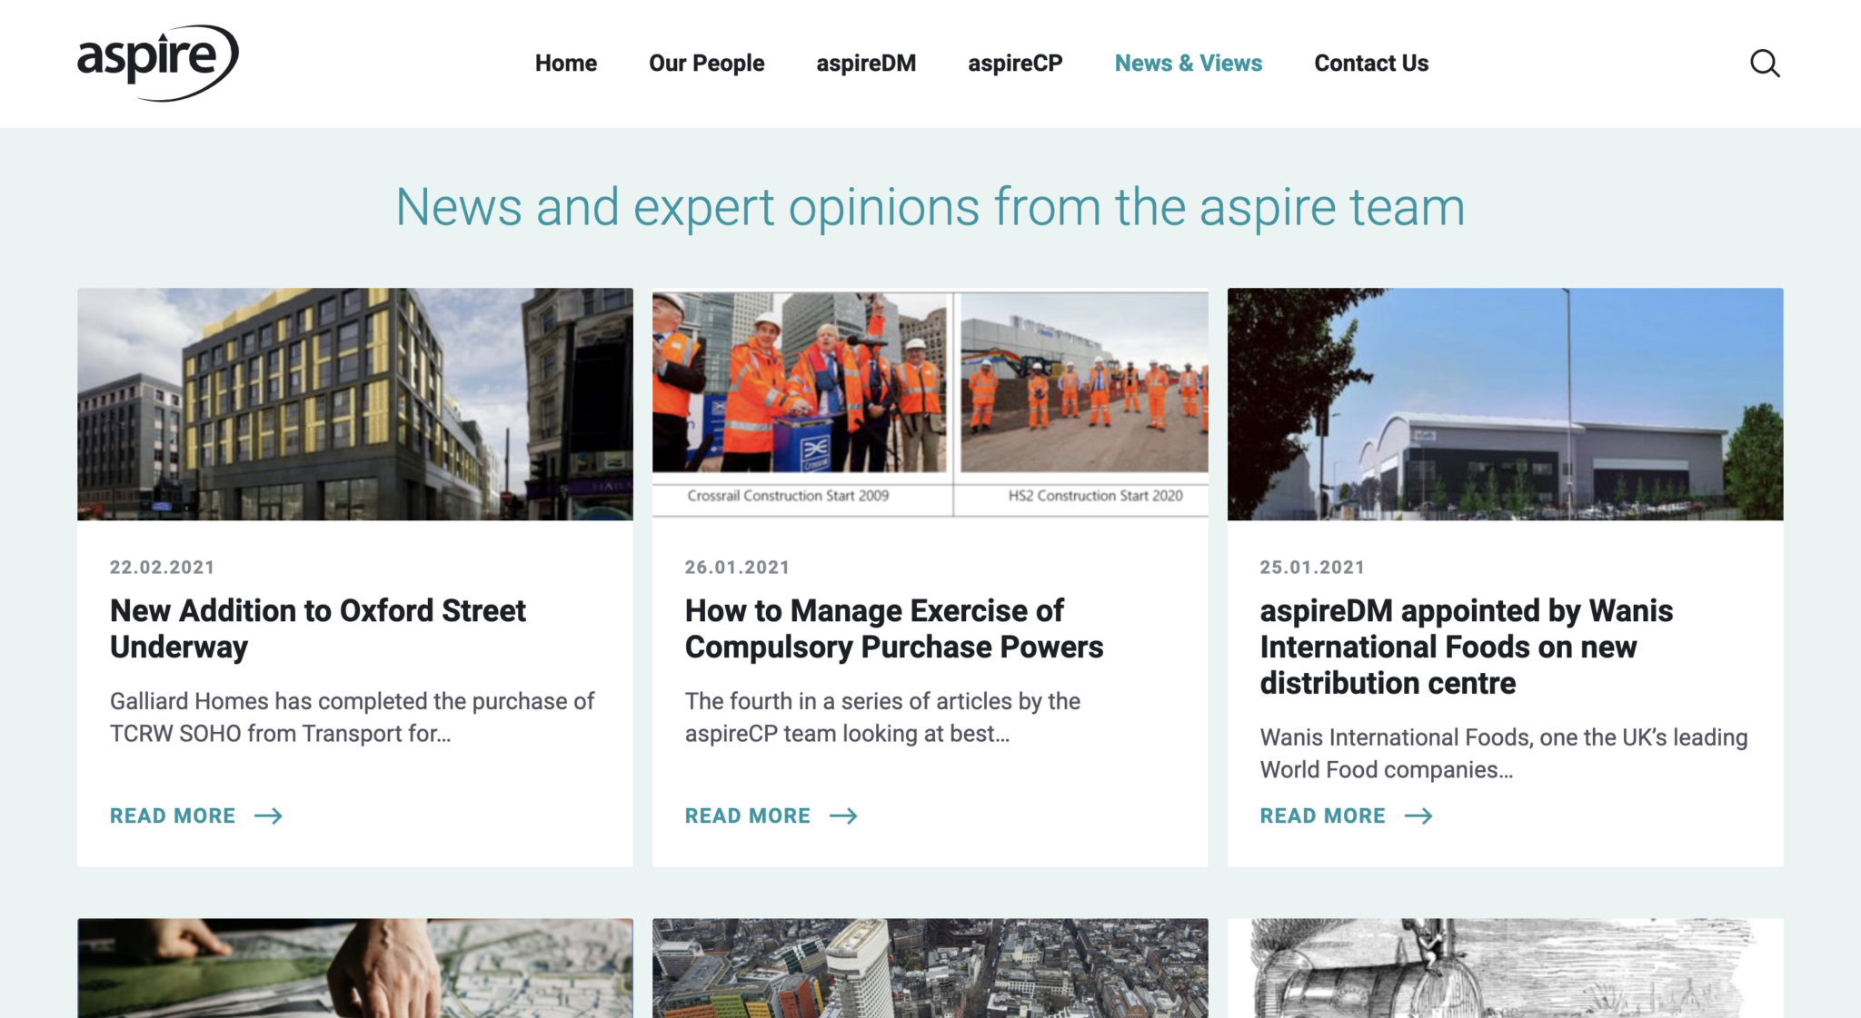1861x1018 pixels.
Task: Navigate to the aspireDM section
Action: pyautogui.click(x=865, y=63)
